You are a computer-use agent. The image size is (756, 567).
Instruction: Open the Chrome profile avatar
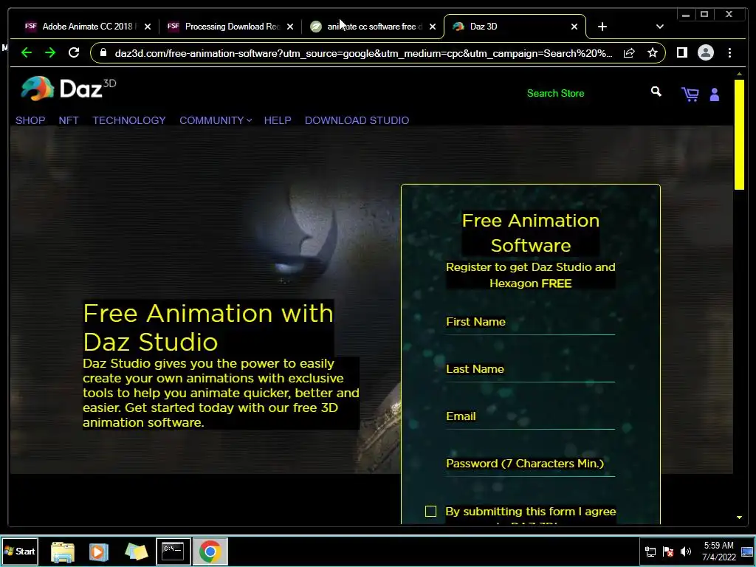[x=705, y=52]
